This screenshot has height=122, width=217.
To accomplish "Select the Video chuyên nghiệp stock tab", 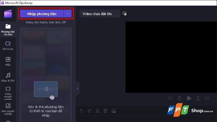I will click(x=8, y=93).
